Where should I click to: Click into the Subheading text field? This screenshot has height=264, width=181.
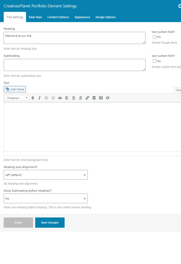(x=74, y=65)
